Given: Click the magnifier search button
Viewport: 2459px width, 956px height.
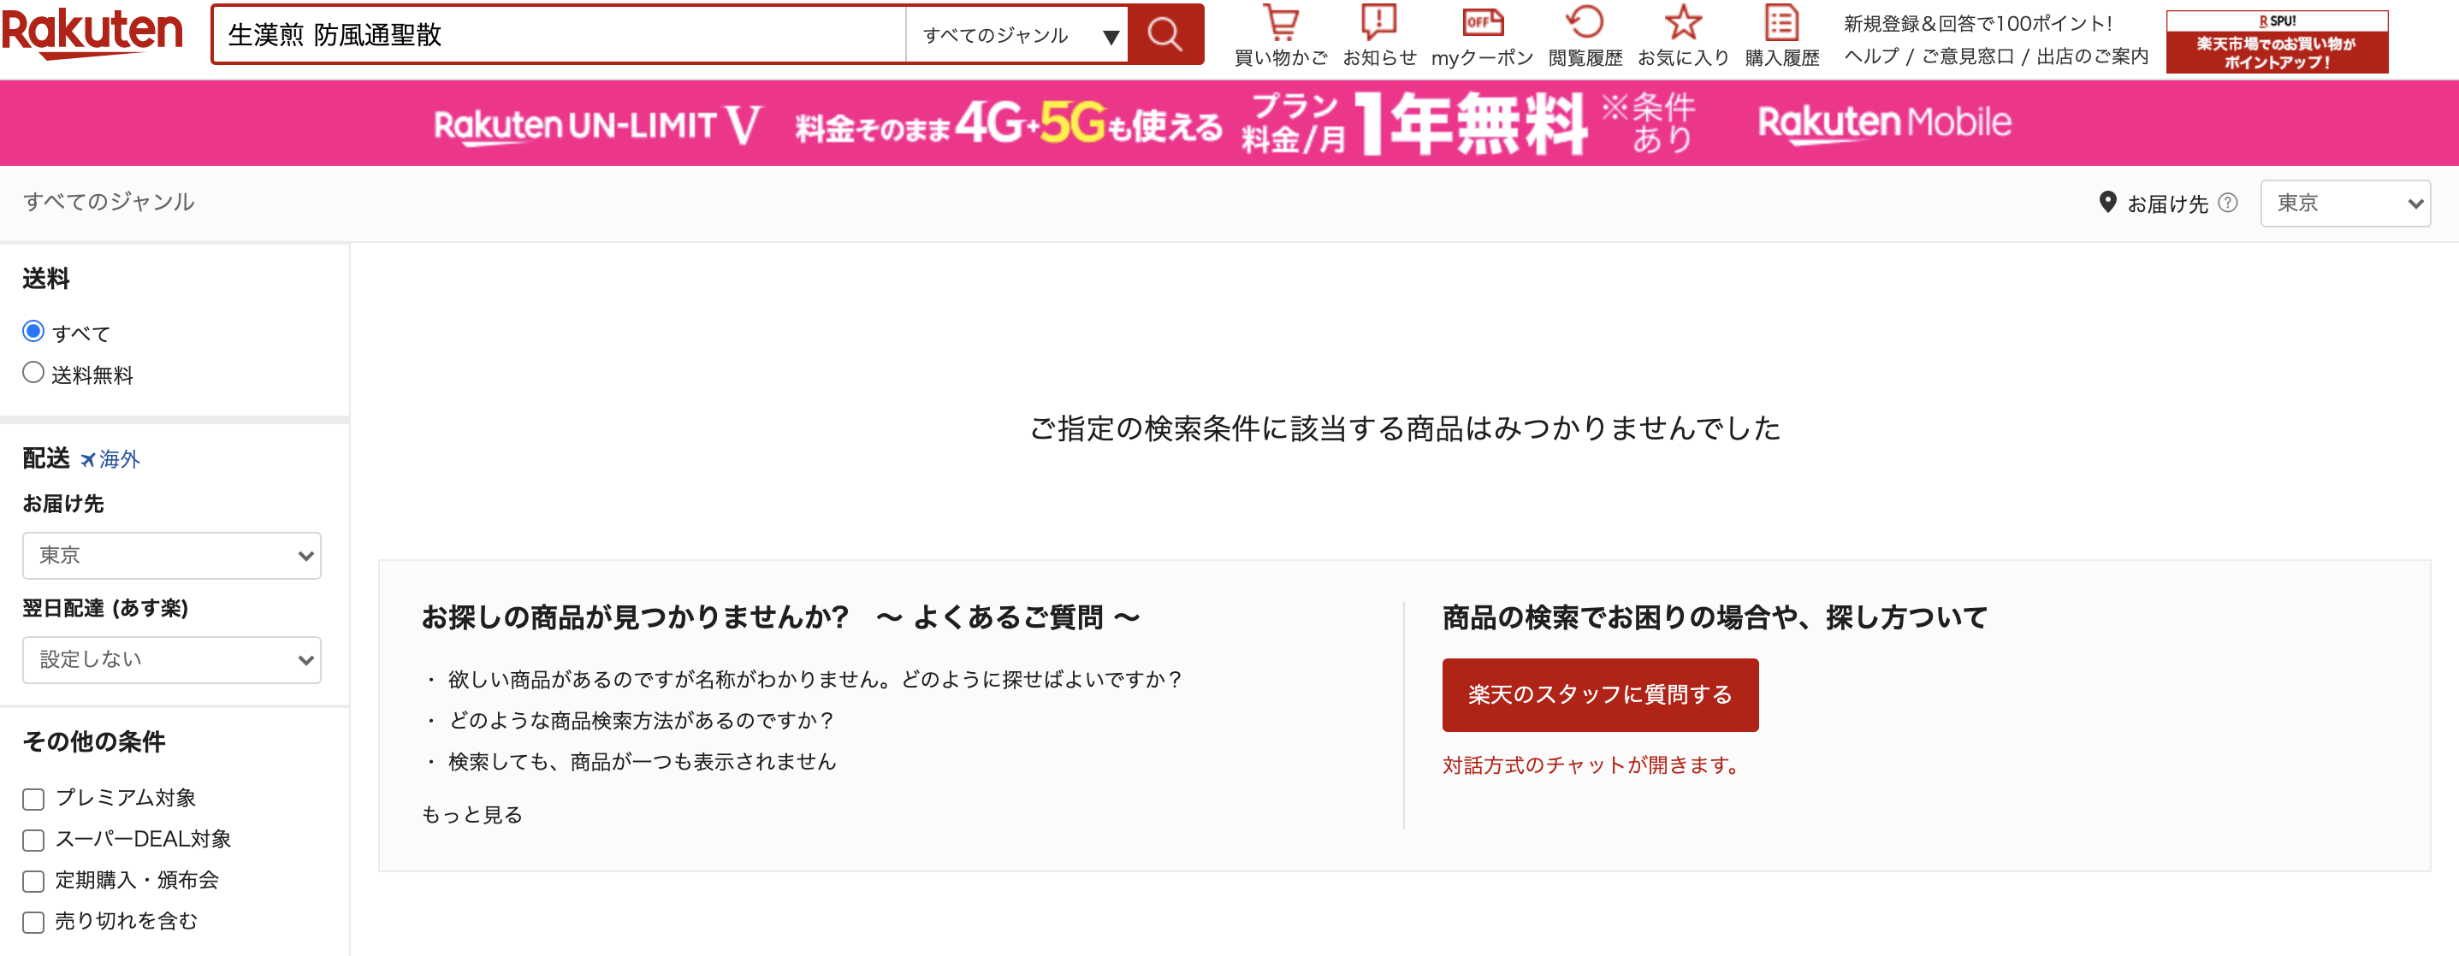Looking at the screenshot, I should 1164,35.
